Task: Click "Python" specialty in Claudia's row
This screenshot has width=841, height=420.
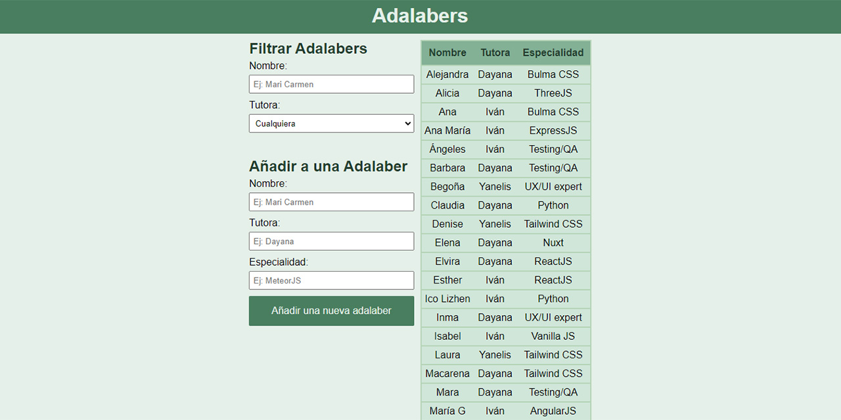Action: pyautogui.click(x=553, y=205)
